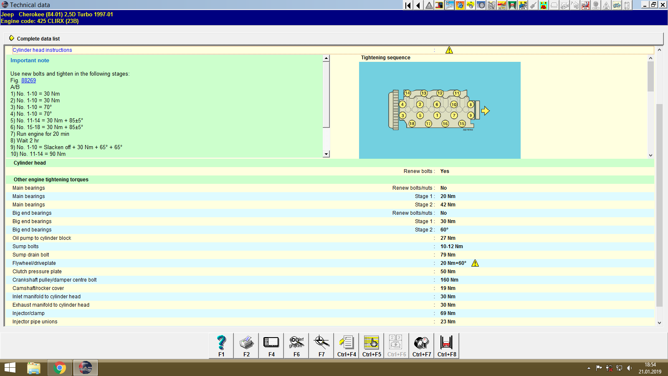Select the wrench/service toolbar icon
The height and width of the screenshot is (376, 668).
[x=450, y=5]
